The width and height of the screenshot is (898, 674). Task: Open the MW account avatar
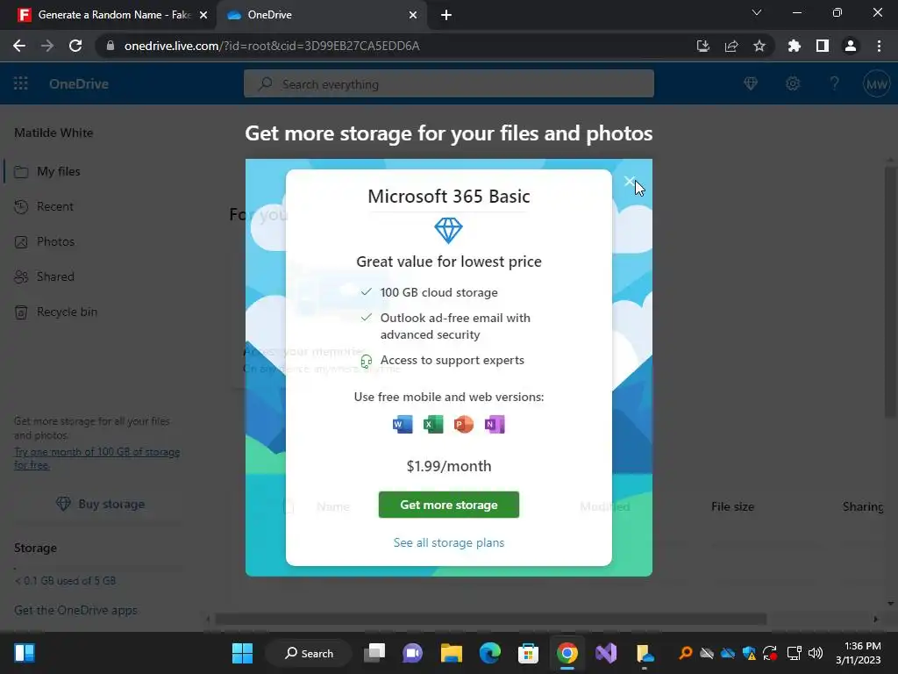click(x=876, y=84)
